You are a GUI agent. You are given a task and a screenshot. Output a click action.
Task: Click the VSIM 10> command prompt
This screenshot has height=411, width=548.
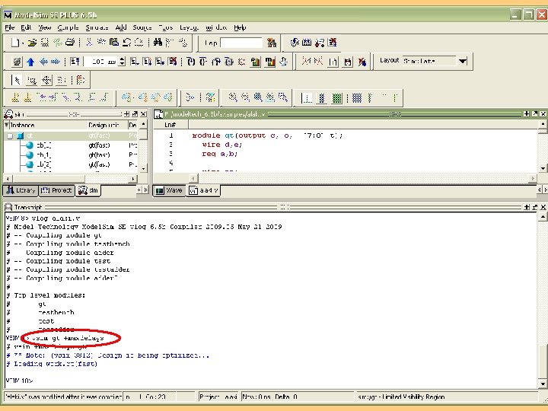point(19,381)
